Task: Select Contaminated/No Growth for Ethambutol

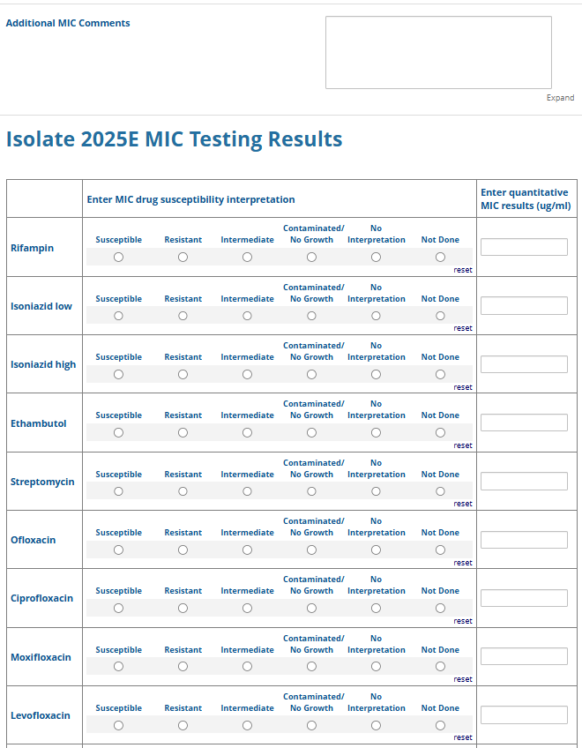Action: point(311,433)
